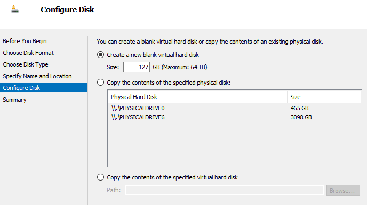Jump to Choose Disk Type step
The image size is (367, 205).
pos(26,64)
